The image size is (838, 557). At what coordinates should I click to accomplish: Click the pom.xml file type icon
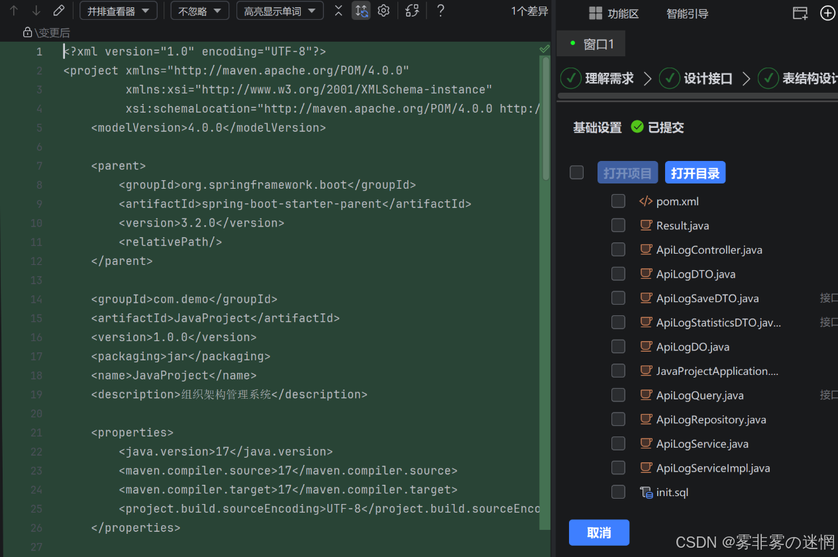pyautogui.click(x=646, y=201)
